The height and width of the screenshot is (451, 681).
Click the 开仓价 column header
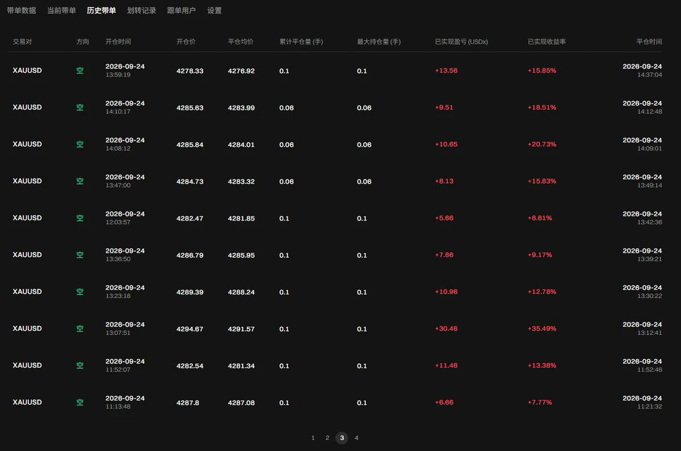[x=186, y=42]
